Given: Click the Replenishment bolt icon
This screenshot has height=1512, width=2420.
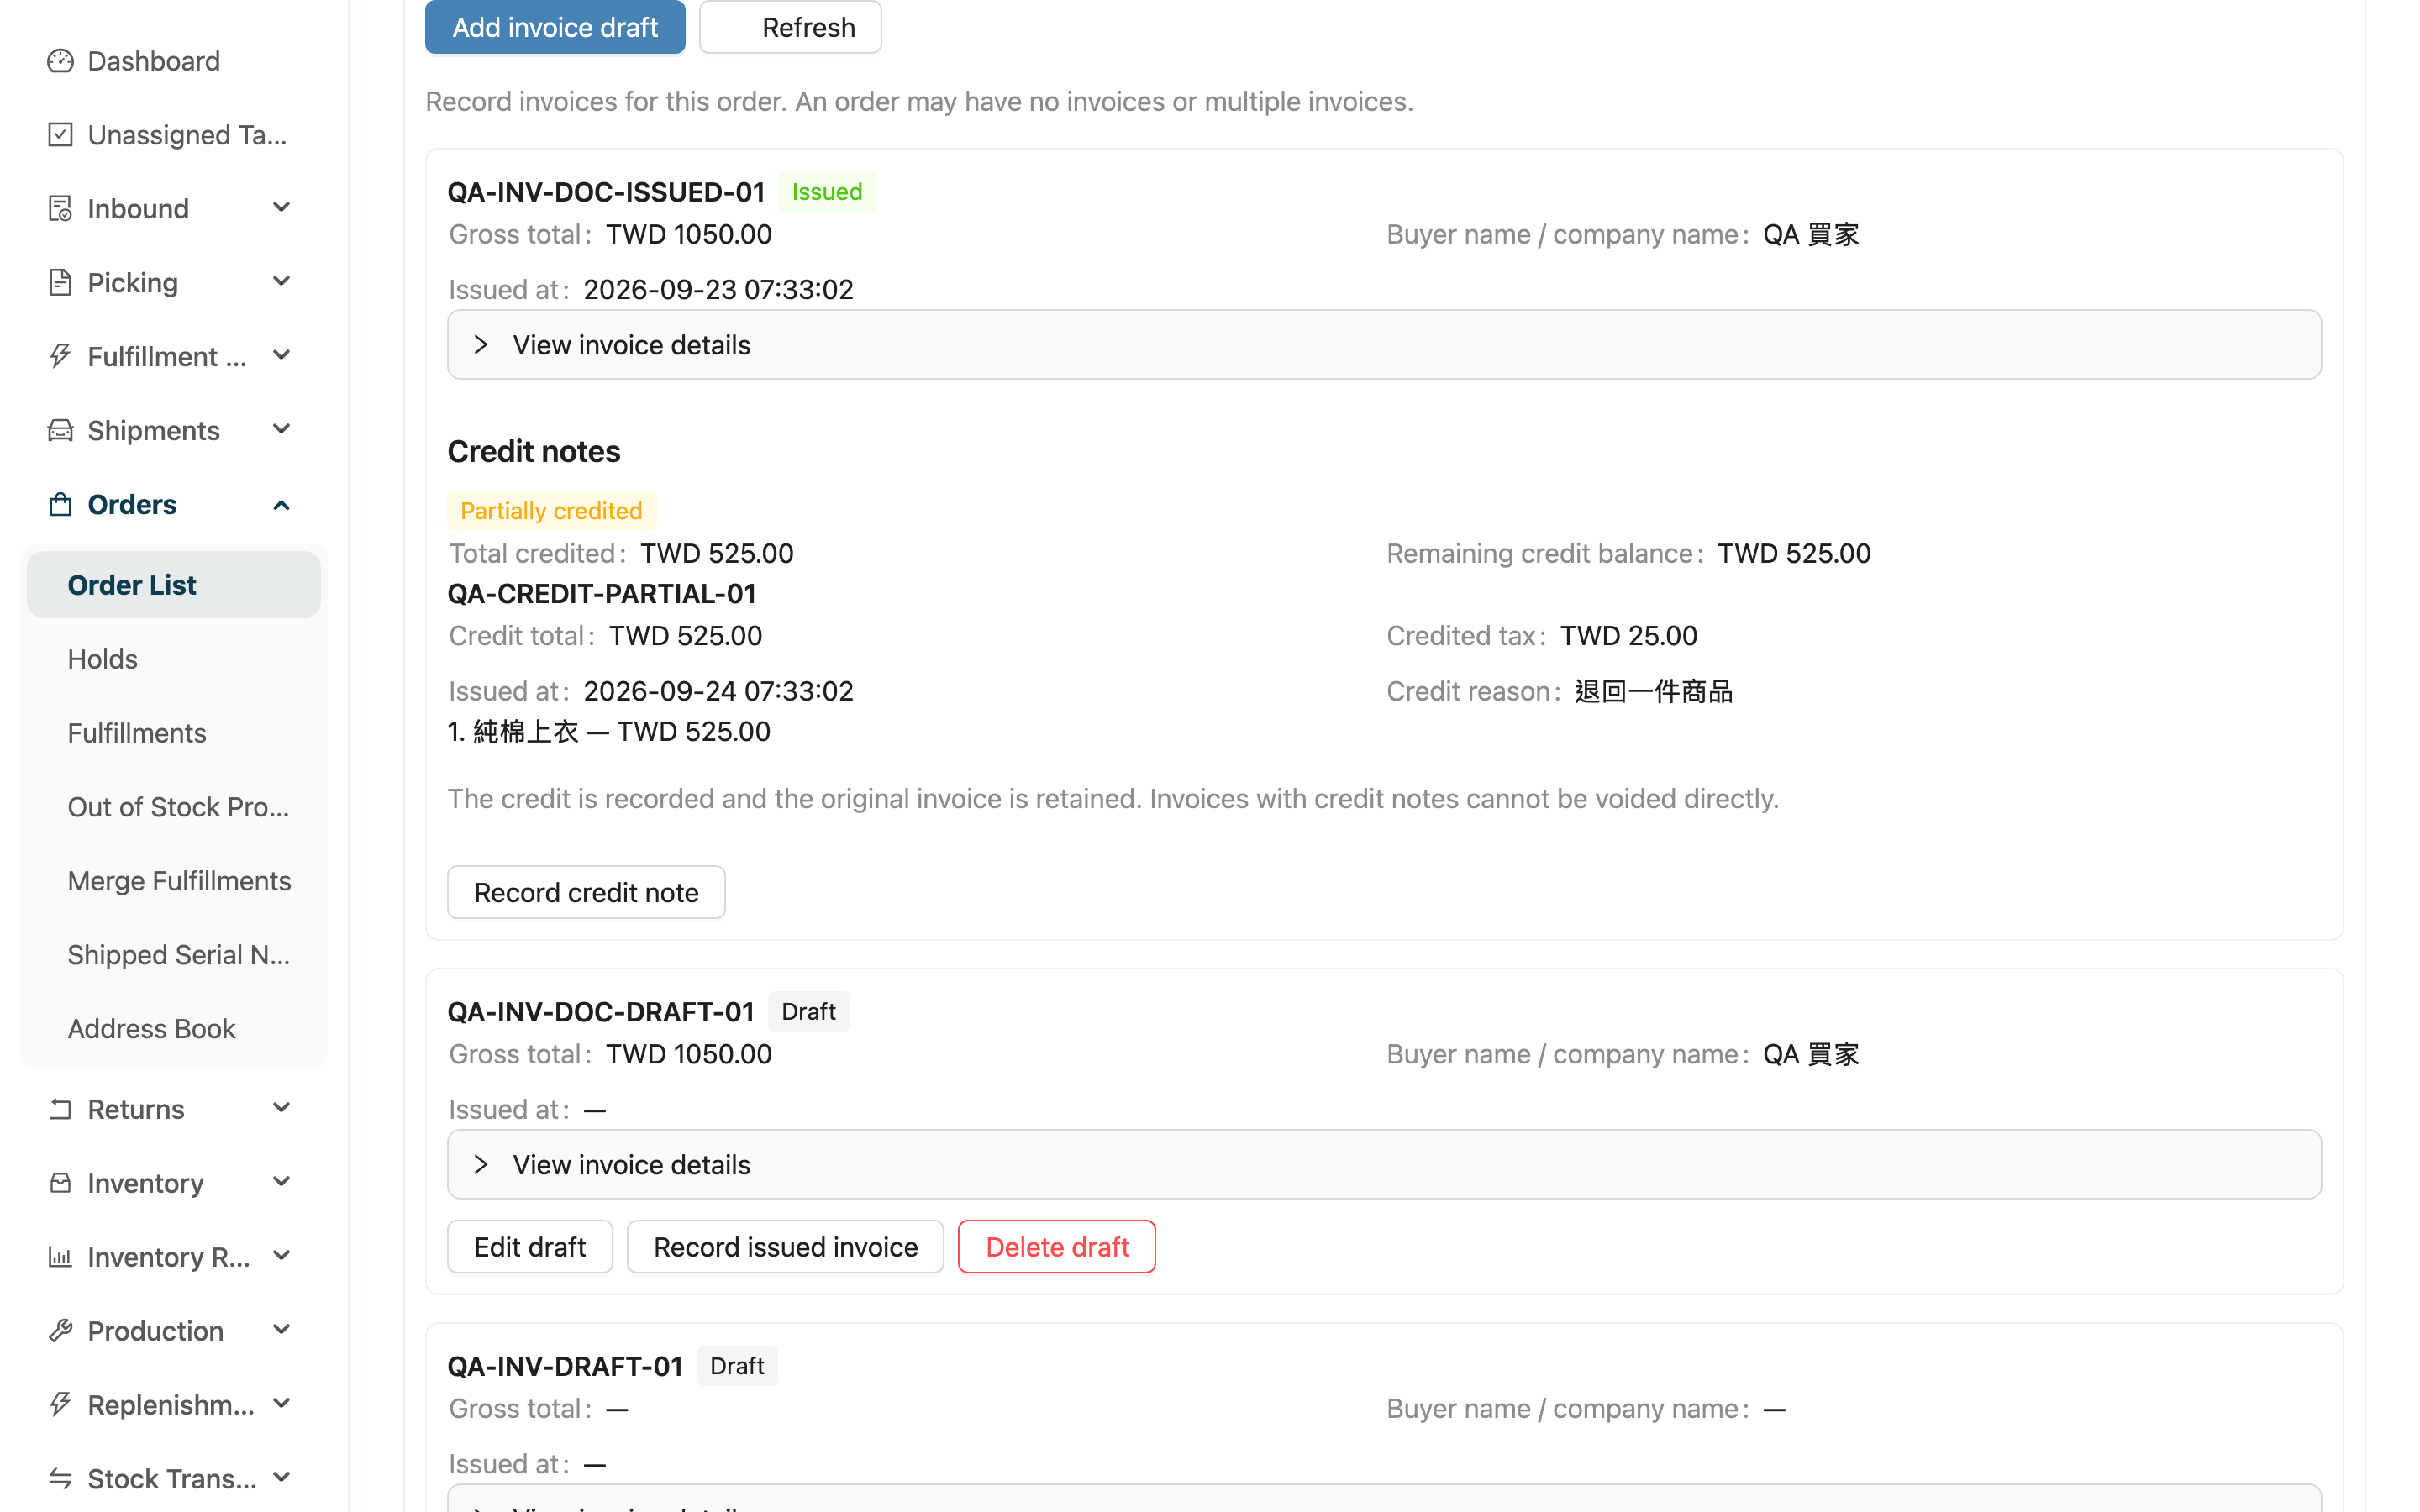Looking at the screenshot, I should 60,1405.
